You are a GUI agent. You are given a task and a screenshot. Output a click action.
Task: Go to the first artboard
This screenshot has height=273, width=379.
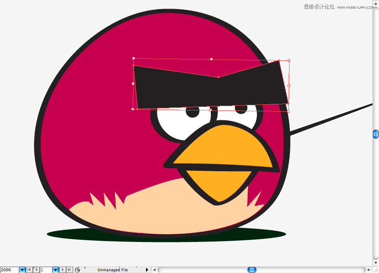click(29, 270)
